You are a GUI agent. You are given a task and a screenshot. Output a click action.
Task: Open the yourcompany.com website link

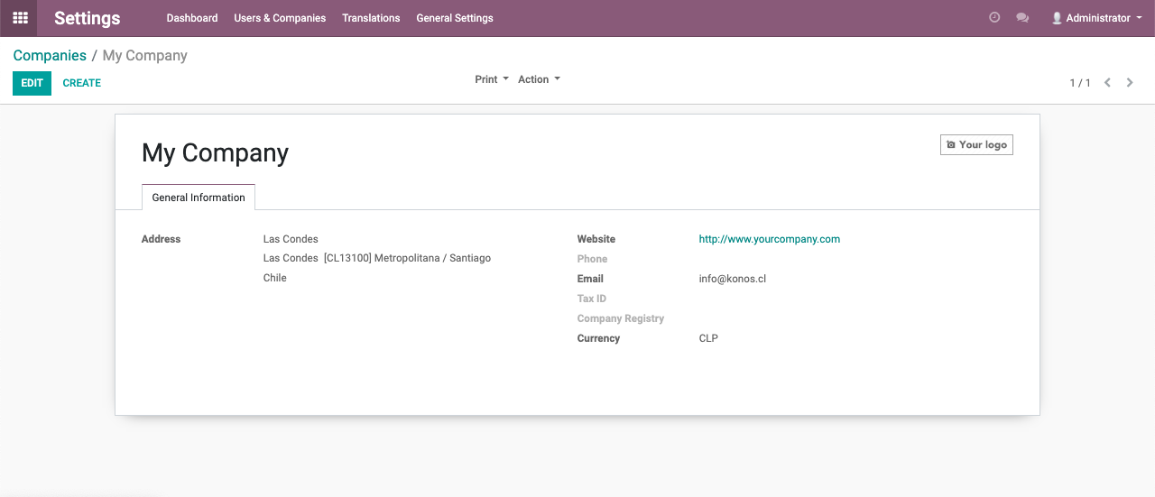point(770,239)
